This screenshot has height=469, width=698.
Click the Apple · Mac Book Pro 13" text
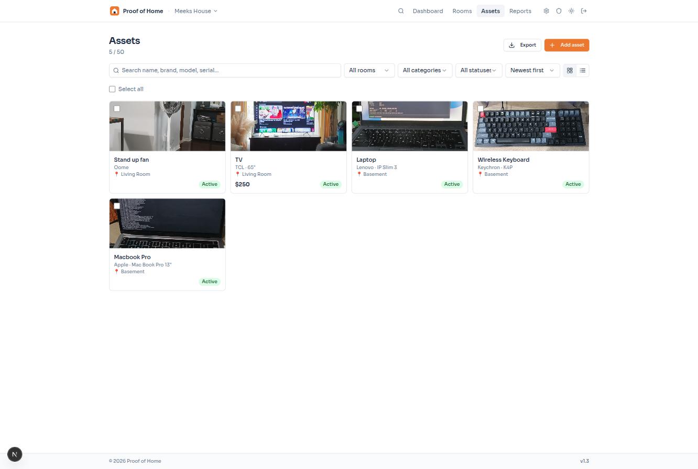tap(143, 265)
